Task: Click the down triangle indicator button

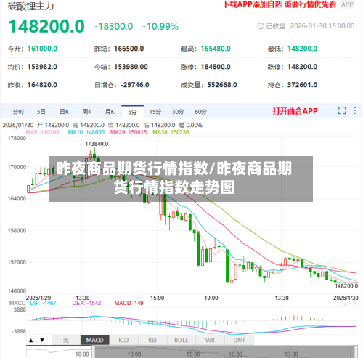Action: (x=42, y=340)
